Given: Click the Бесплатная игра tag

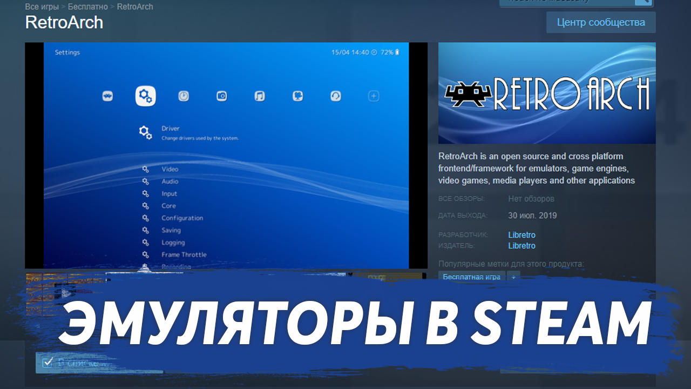Looking at the screenshot, I should click(472, 277).
